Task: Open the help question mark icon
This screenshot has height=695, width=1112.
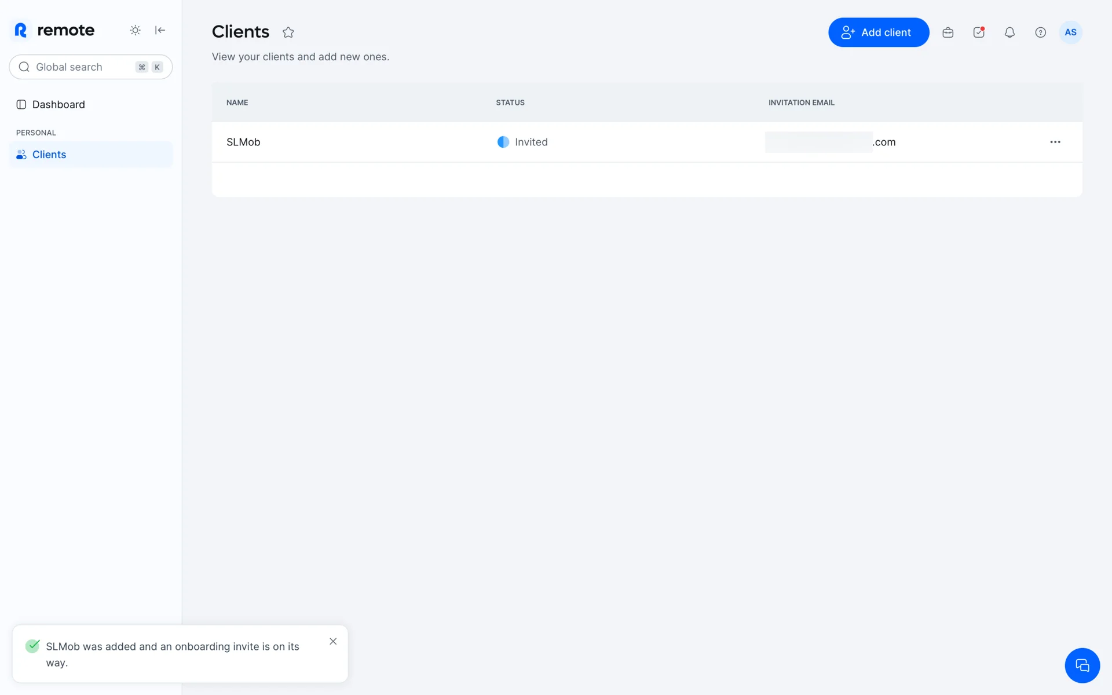Action: 1040,32
